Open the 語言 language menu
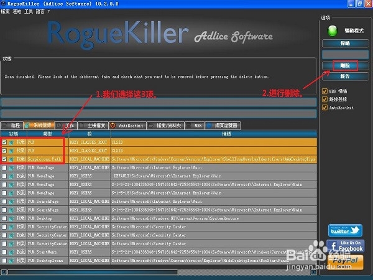 click(40, 11)
